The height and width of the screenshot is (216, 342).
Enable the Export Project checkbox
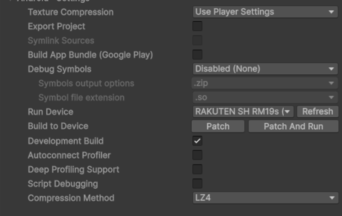(197, 26)
